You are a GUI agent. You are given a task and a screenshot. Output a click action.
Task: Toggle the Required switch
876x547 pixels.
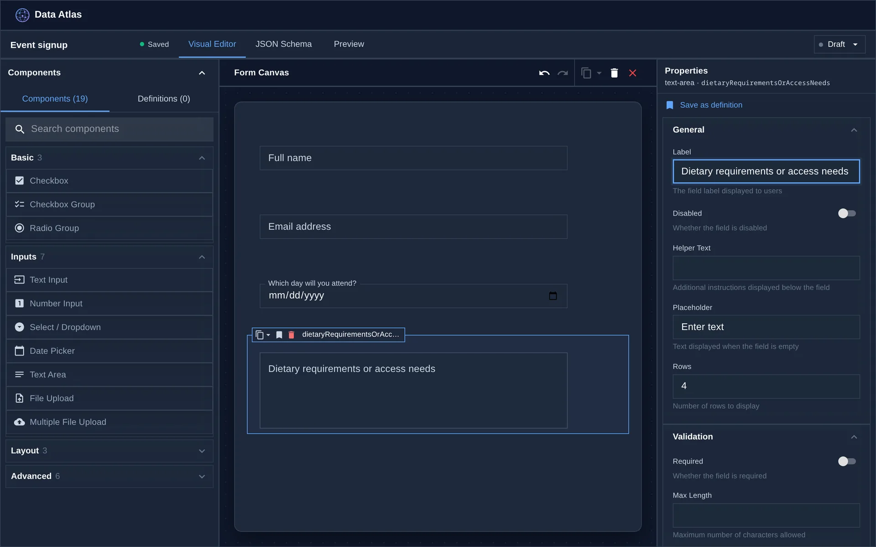coord(847,461)
